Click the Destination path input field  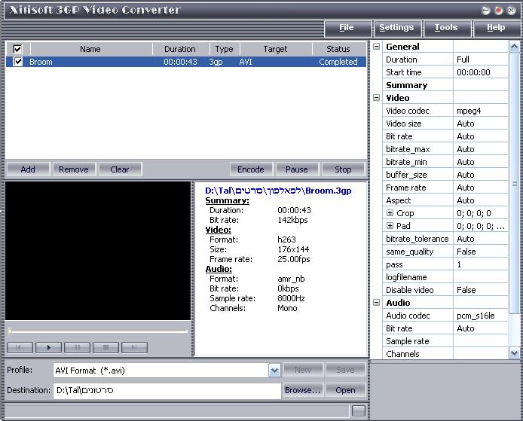(166, 390)
